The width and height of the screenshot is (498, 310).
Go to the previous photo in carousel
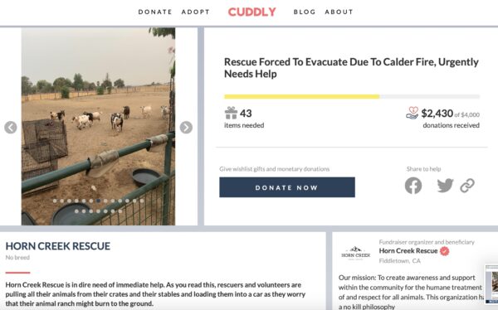11,128
